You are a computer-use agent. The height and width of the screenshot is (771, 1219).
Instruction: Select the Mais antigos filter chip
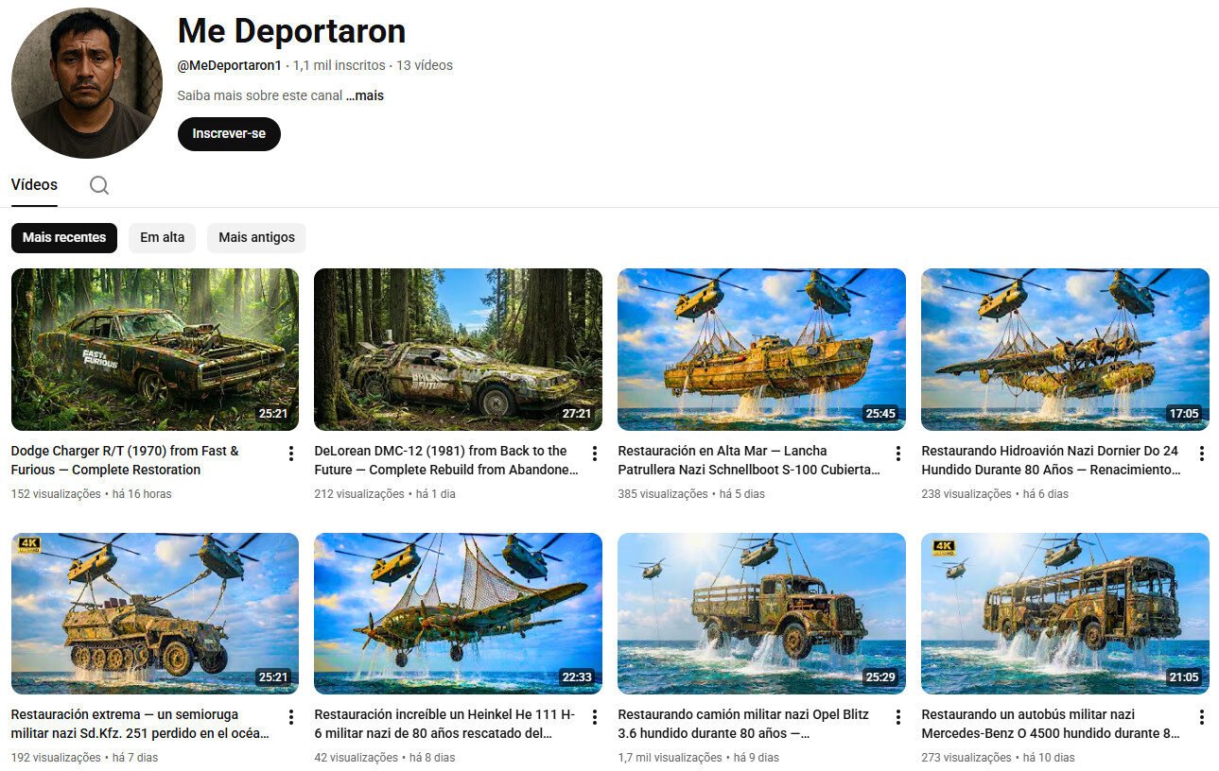coord(255,237)
